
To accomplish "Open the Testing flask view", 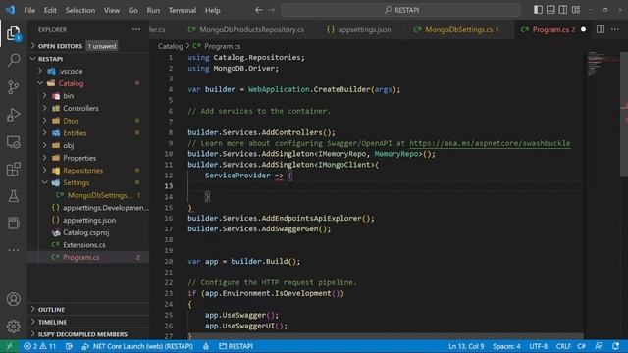I will (x=14, y=196).
